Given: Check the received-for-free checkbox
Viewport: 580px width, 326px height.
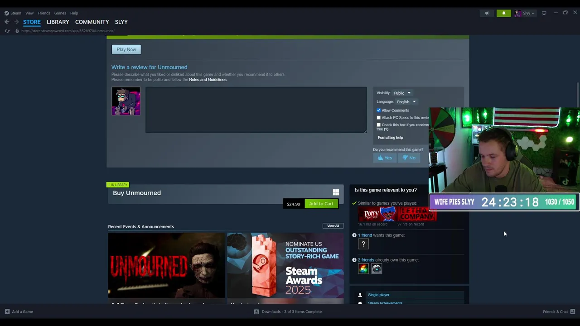Looking at the screenshot, I should 379,125.
